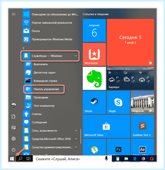Click the taskbar search magnifier icon
The height and width of the screenshot is (170, 165).
click(x=20, y=159)
